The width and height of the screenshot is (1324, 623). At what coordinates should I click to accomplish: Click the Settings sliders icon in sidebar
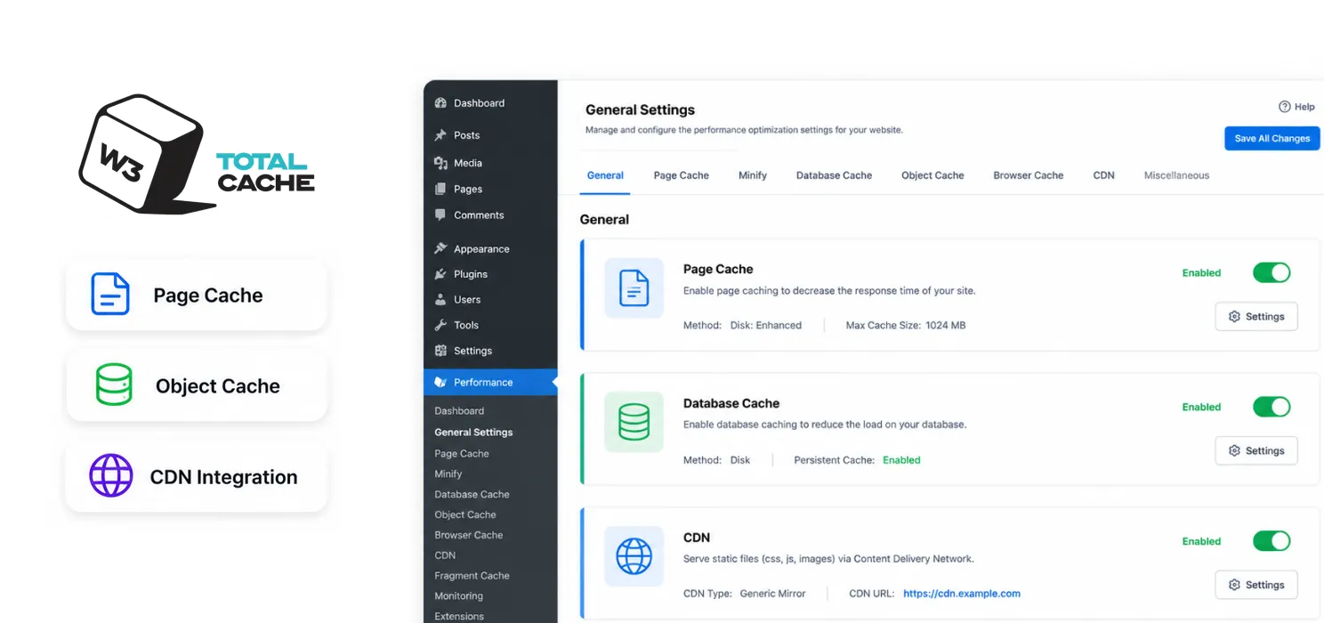(x=440, y=351)
